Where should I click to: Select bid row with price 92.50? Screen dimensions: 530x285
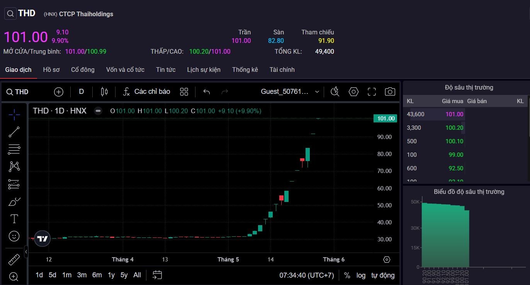coord(435,168)
